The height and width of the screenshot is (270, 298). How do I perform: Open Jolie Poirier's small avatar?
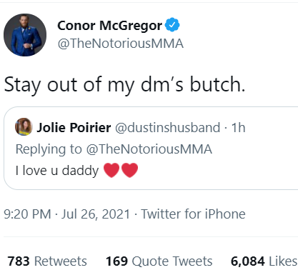click(x=24, y=126)
